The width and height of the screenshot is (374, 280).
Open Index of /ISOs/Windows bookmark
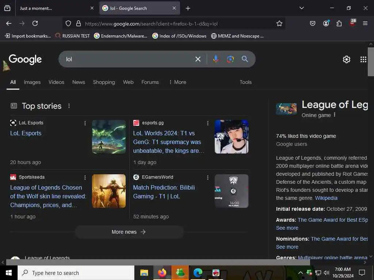pos(179,36)
